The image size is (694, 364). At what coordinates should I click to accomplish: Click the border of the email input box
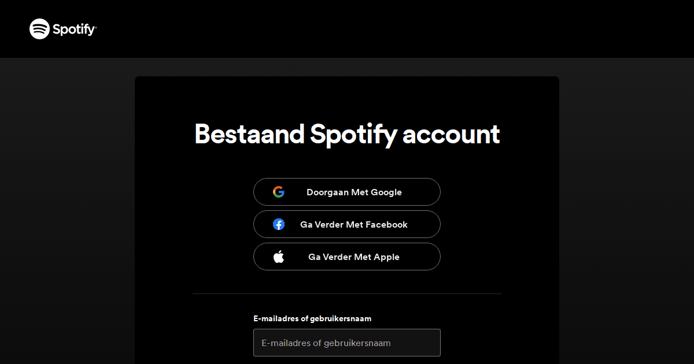[347, 329]
